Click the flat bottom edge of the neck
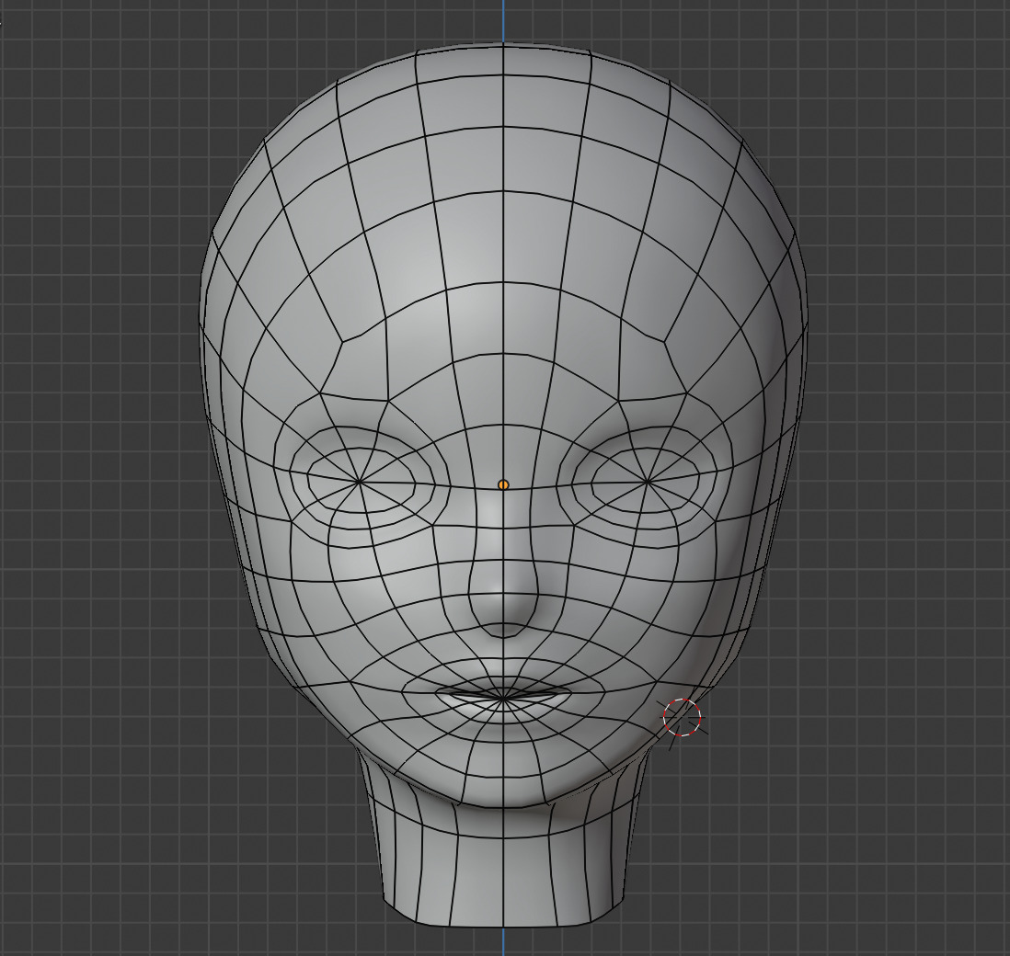The height and width of the screenshot is (956, 1010). (x=503, y=922)
